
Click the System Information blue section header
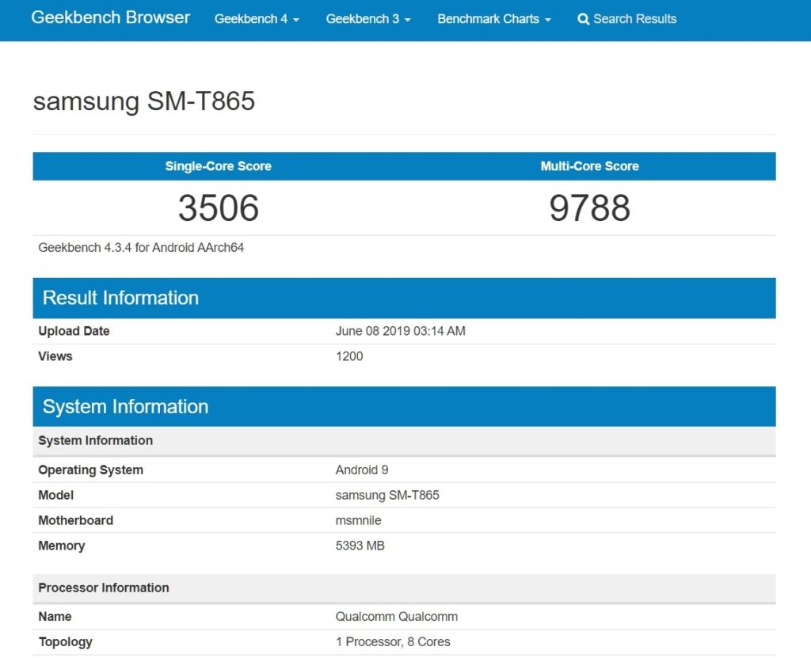click(x=125, y=406)
